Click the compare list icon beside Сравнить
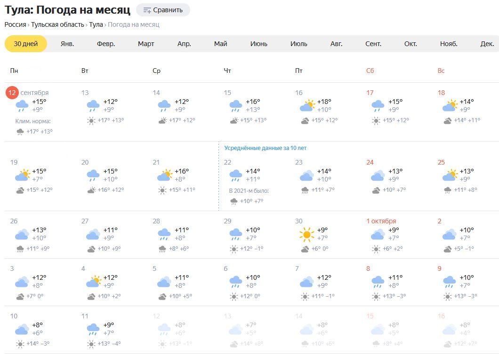 coord(147,10)
